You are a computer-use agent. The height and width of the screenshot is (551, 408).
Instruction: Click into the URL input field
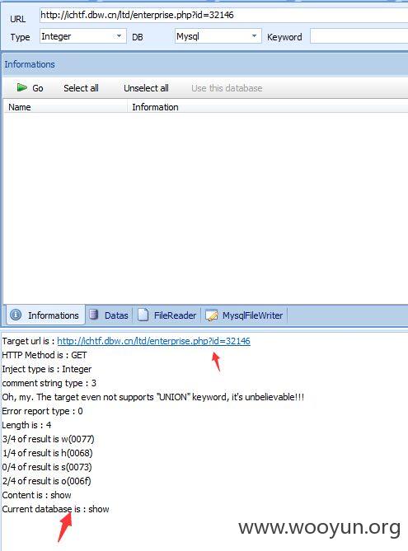(223, 15)
